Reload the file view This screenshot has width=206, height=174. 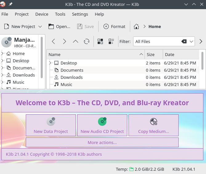point(87,41)
